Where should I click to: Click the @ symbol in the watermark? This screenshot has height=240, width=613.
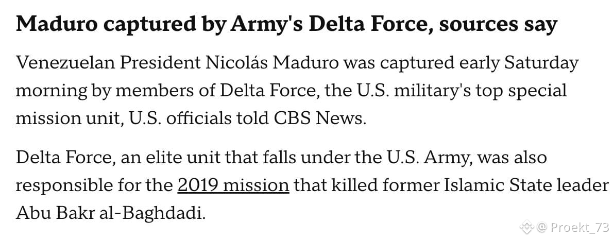(x=542, y=227)
